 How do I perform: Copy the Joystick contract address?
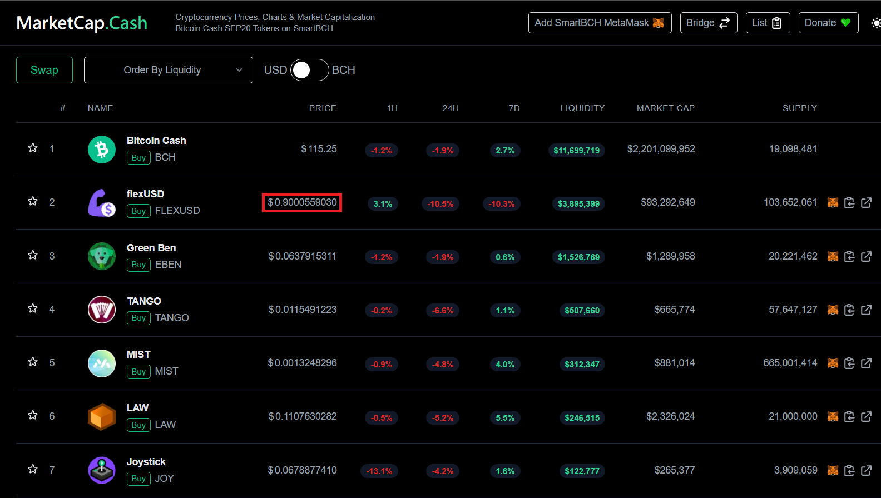coord(849,471)
